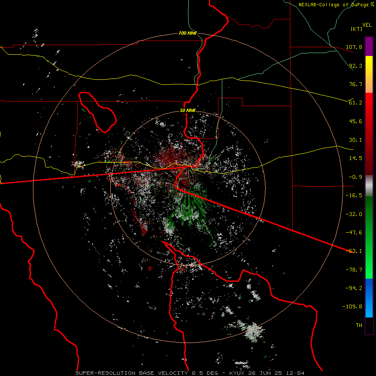
Task: Click the VEL legend title
Action: pyautogui.click(x=367, y=25)
